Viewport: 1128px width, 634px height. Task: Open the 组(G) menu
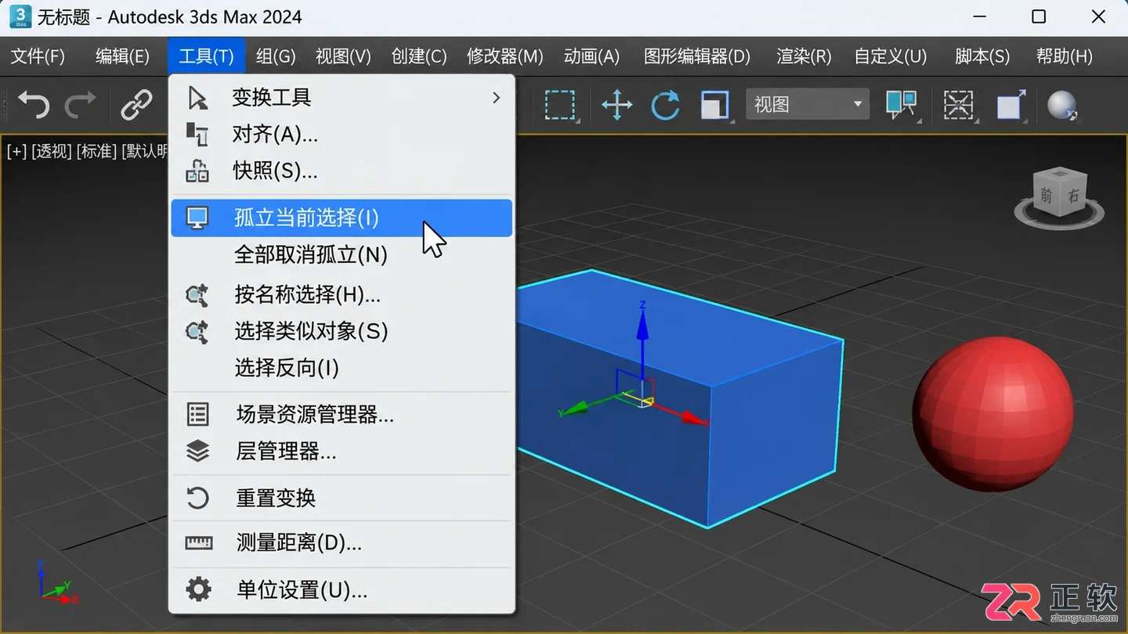coord(276,56)
